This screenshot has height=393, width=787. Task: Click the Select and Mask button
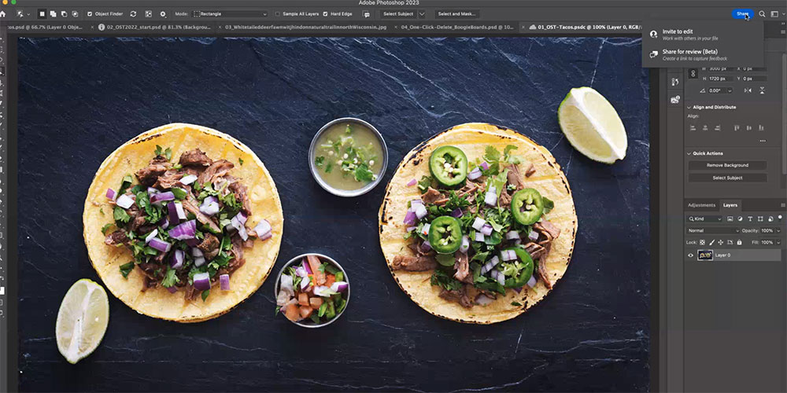[x=456, y=13]
